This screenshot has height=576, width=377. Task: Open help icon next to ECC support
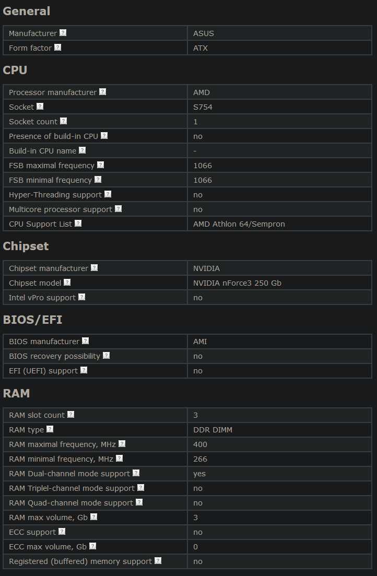pyautogui.click(x=62, y=531)
